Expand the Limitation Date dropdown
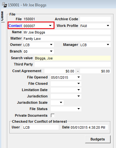The width and height of the screenshot is (116, 148). click(78, 90)
